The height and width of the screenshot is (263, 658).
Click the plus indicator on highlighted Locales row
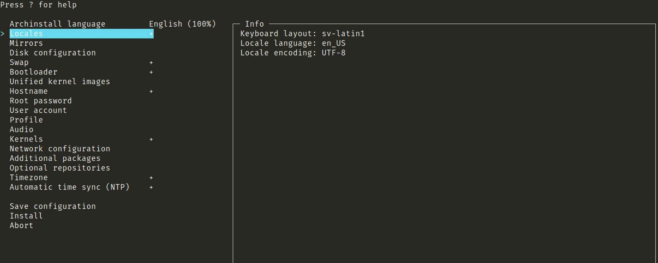(151, 34)
